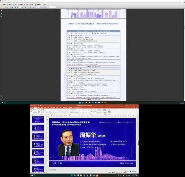This screenshot has height=177, width=185.
Task: Click Start button on taskbar beneath PDF viewer
Action: [x=80, y=103]
